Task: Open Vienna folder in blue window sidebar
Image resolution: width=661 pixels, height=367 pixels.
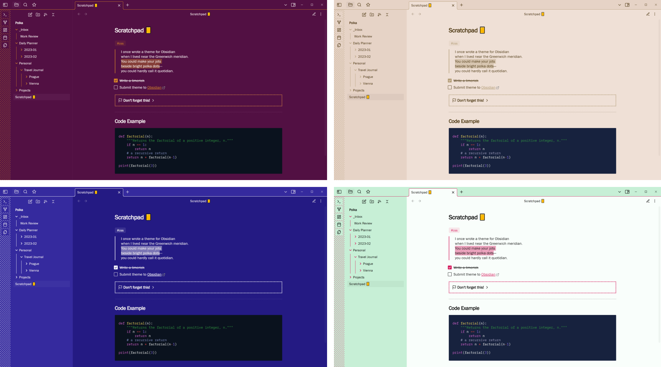Action: (34, 271)
